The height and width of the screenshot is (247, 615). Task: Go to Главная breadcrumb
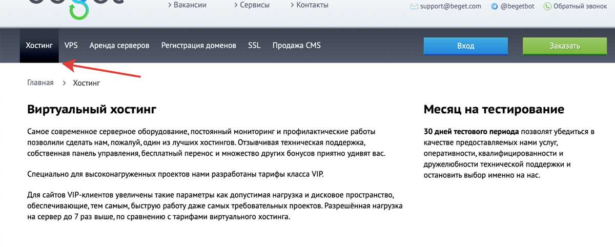pyautogui.click(x=40, y=83)
